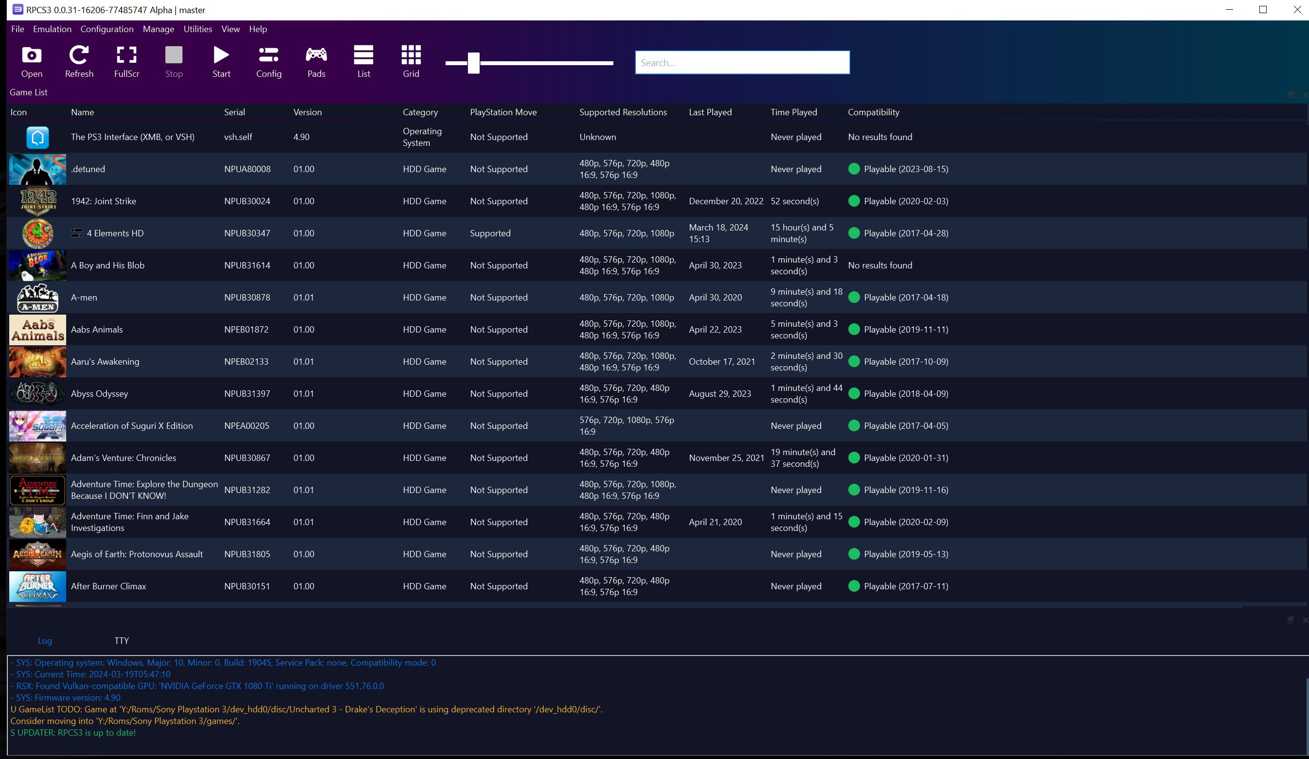Click Playable status icon for Abyss Odyssey
The width and height of the screenshot is (1309, 759).
(x=853, y=393)
